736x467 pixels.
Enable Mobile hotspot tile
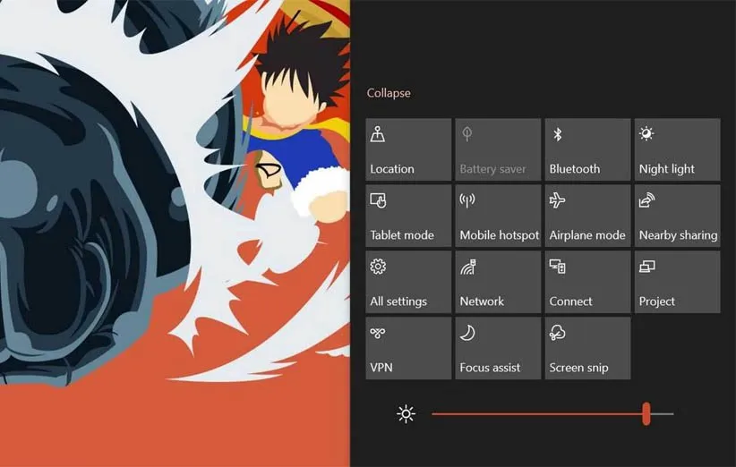(x=498, y=216)
